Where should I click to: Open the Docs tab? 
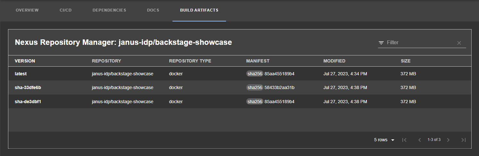point(153,10)
